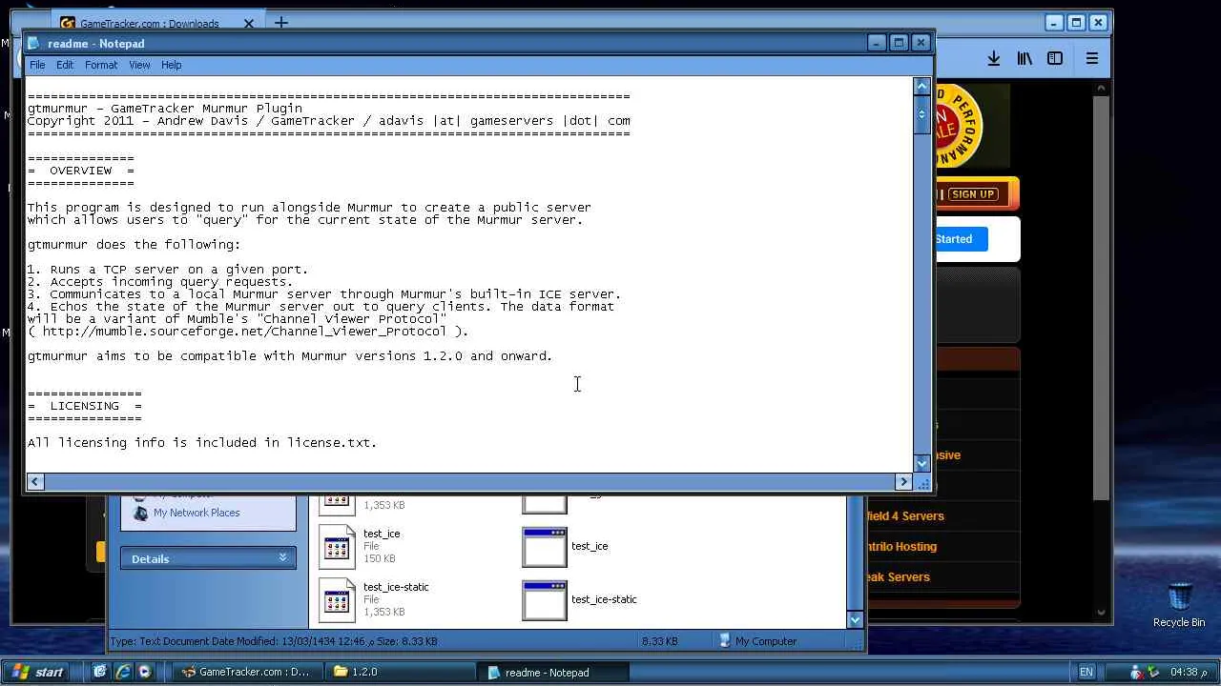The width and height of the screenshot is (1221, 686).
Task: Click the third quick launch icon
Action: 145,672
